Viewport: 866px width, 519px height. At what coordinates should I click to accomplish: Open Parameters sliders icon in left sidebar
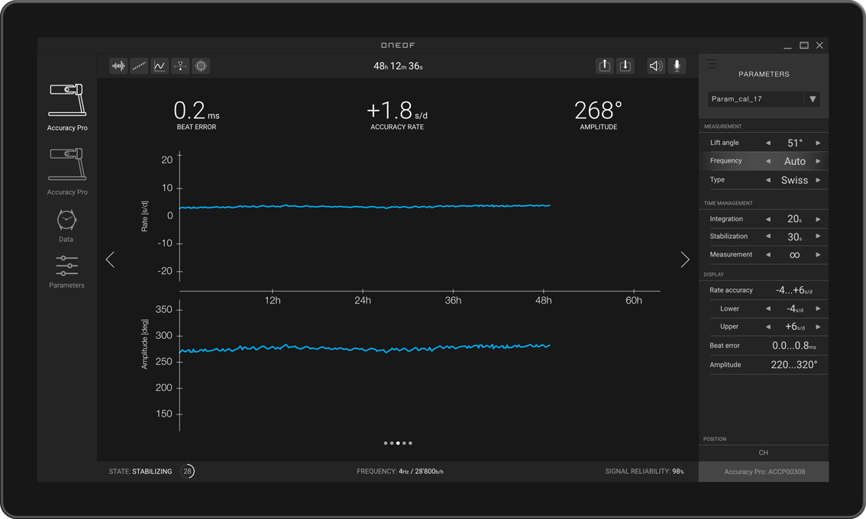tap(66, 272)
